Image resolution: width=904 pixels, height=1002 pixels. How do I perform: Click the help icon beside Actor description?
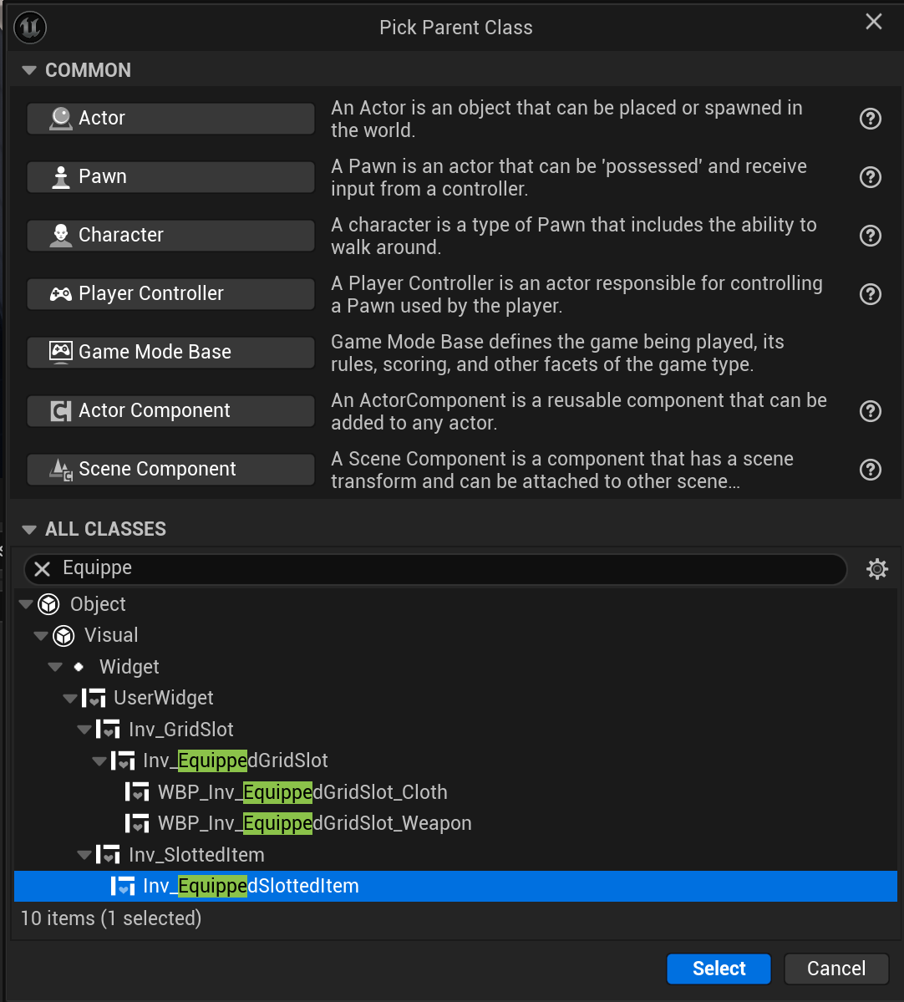(871, 119)
